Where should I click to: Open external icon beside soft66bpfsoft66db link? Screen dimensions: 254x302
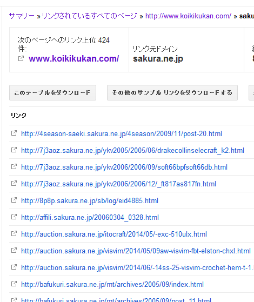coord(14,166)
